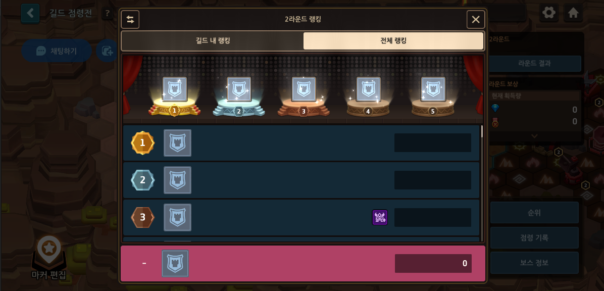Click the rank 2 guild shield emblem in list
Screen dimensions: 604x291
pos(178,180)
